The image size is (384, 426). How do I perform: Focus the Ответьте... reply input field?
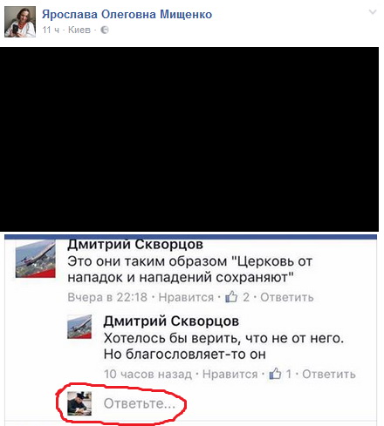click(x=140, y=403)
